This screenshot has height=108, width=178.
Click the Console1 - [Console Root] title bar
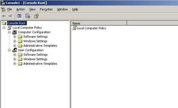(89, 3)
